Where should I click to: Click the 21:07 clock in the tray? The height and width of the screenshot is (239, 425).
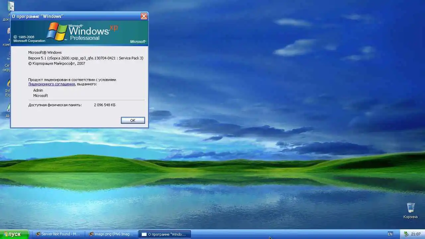tap(416, 234)
